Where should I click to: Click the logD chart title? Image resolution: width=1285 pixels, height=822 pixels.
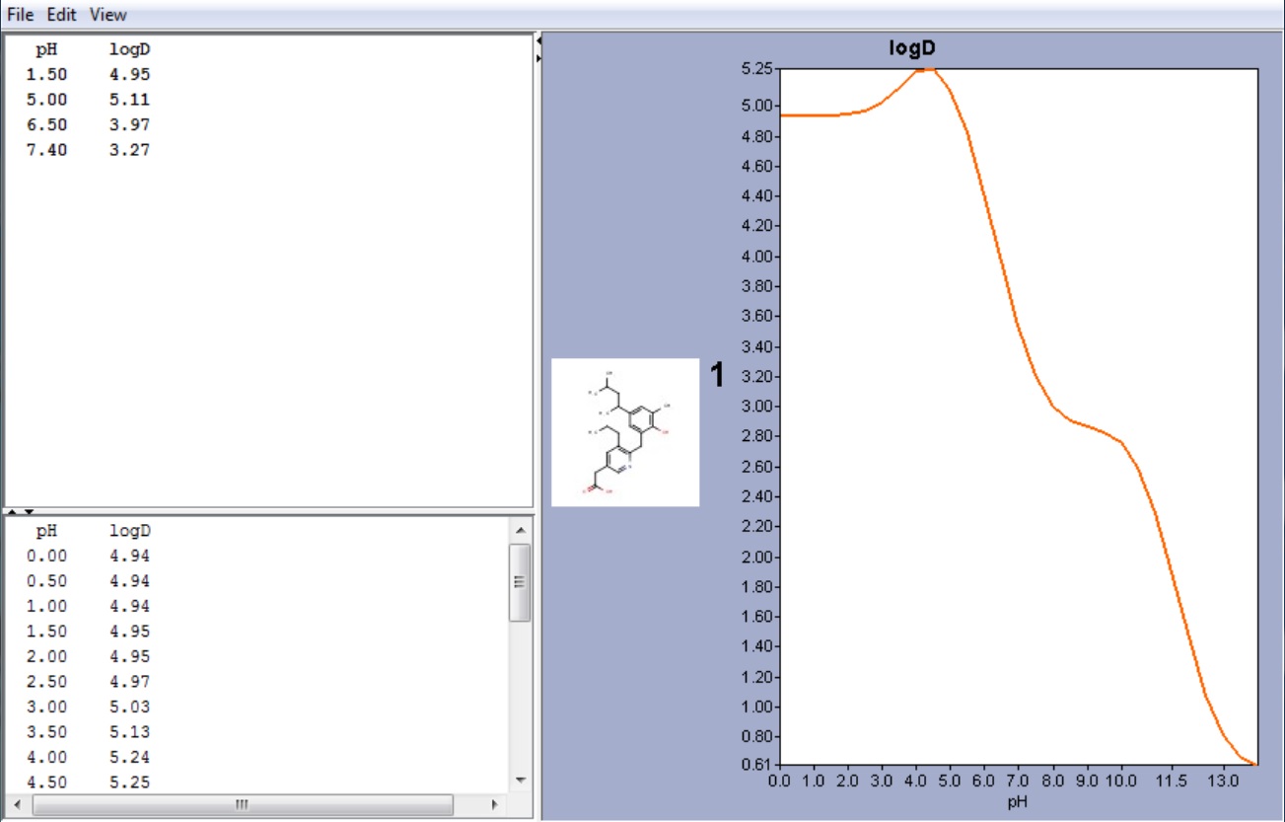(x=912, y=50)
